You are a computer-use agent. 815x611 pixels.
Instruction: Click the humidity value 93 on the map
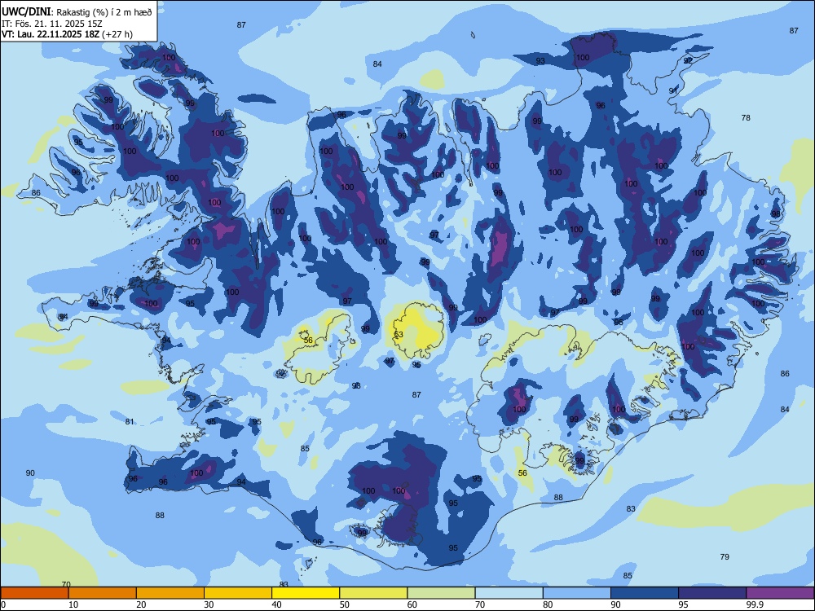point(540,61)
